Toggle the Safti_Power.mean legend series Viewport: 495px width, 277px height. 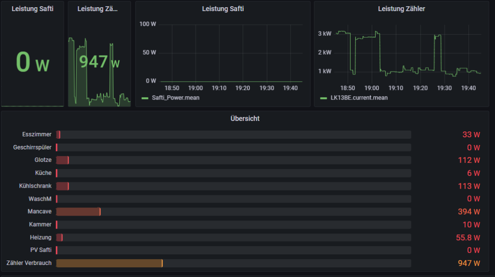tap(175, 98)
